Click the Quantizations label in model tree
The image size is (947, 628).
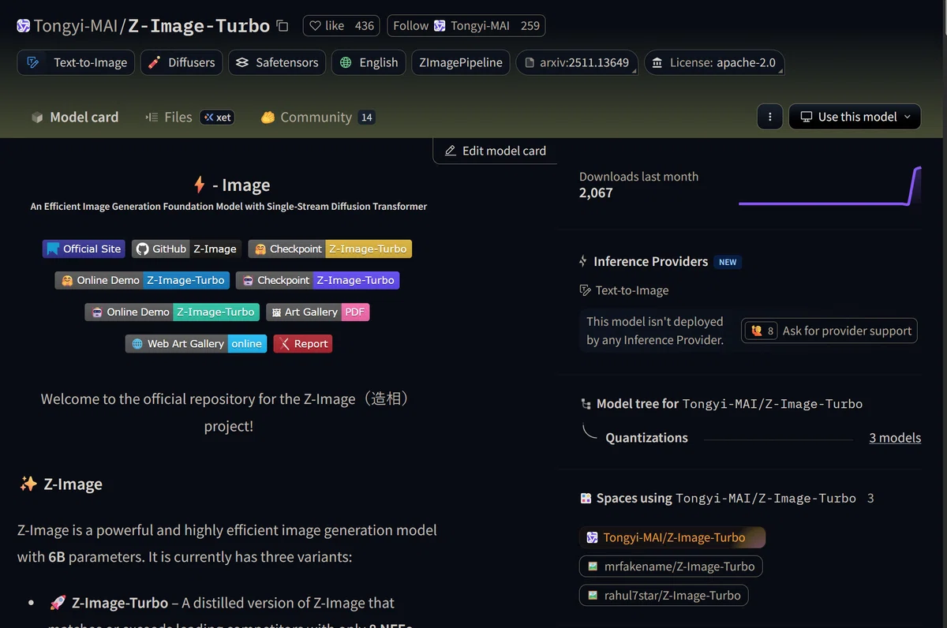pyautogui.click(x=646, y=438)
